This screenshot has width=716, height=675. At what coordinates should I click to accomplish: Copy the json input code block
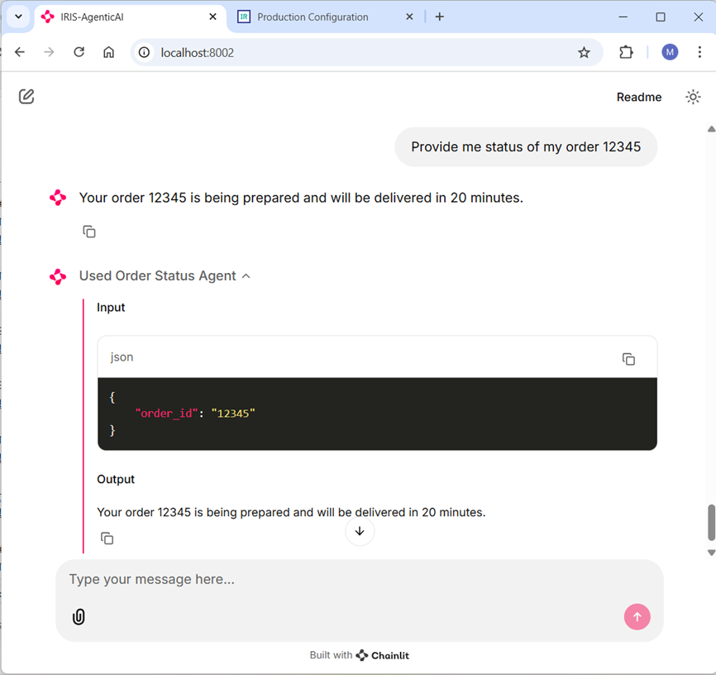[x=628, y=358]
